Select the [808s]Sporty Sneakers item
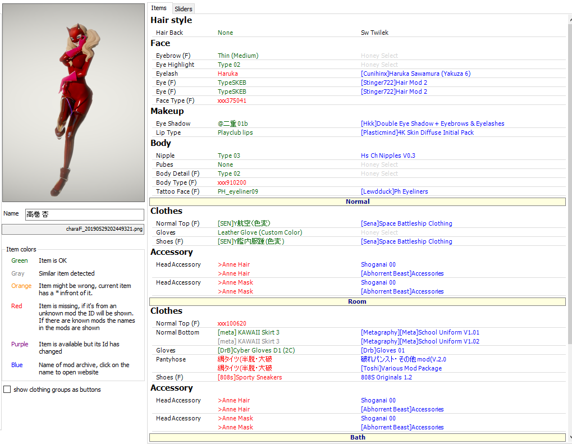 [x=250, y=377]
